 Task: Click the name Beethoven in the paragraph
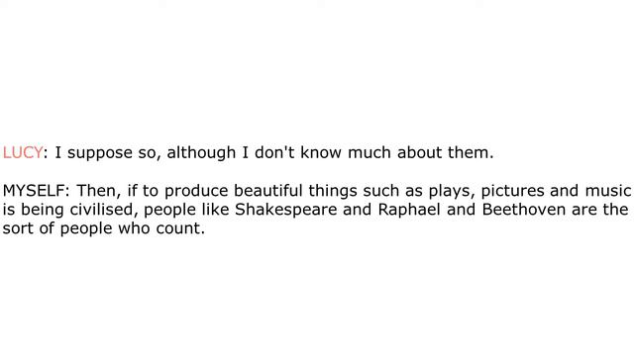(x=524, y=210)
